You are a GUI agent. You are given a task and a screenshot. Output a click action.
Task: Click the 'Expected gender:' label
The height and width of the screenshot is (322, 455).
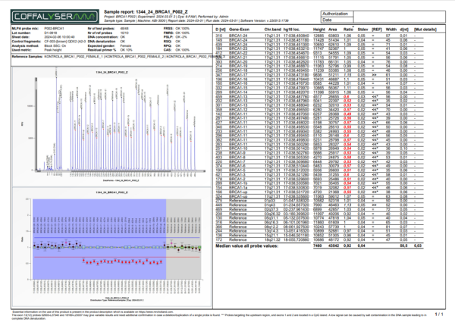[x=102, y=45]
